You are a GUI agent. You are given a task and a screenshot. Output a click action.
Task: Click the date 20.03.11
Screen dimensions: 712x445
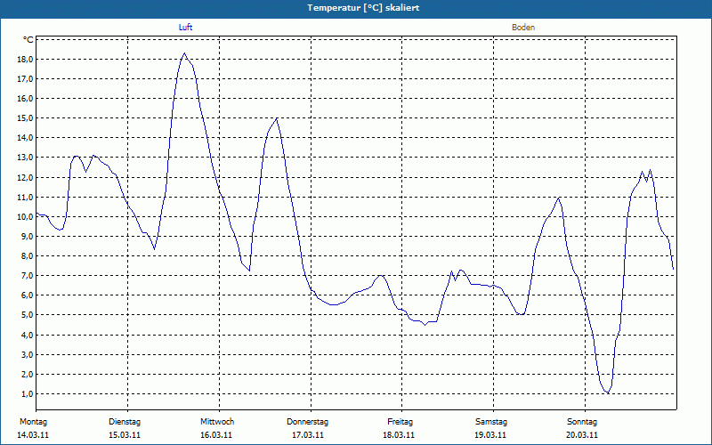(x=582, y=435)
